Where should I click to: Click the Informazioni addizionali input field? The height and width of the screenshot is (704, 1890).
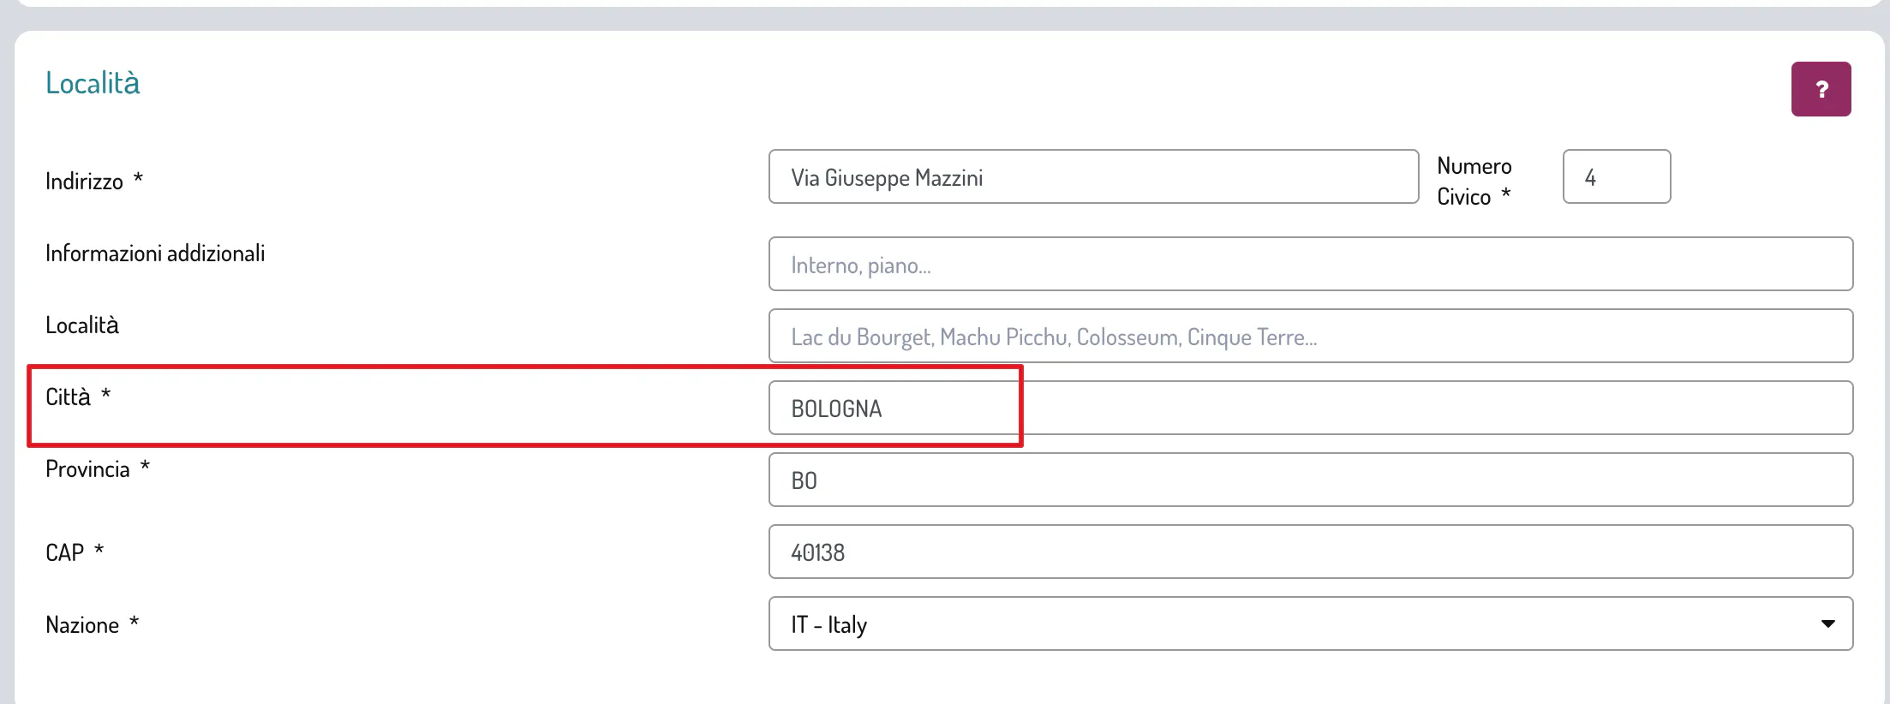tap(1310, 265)
